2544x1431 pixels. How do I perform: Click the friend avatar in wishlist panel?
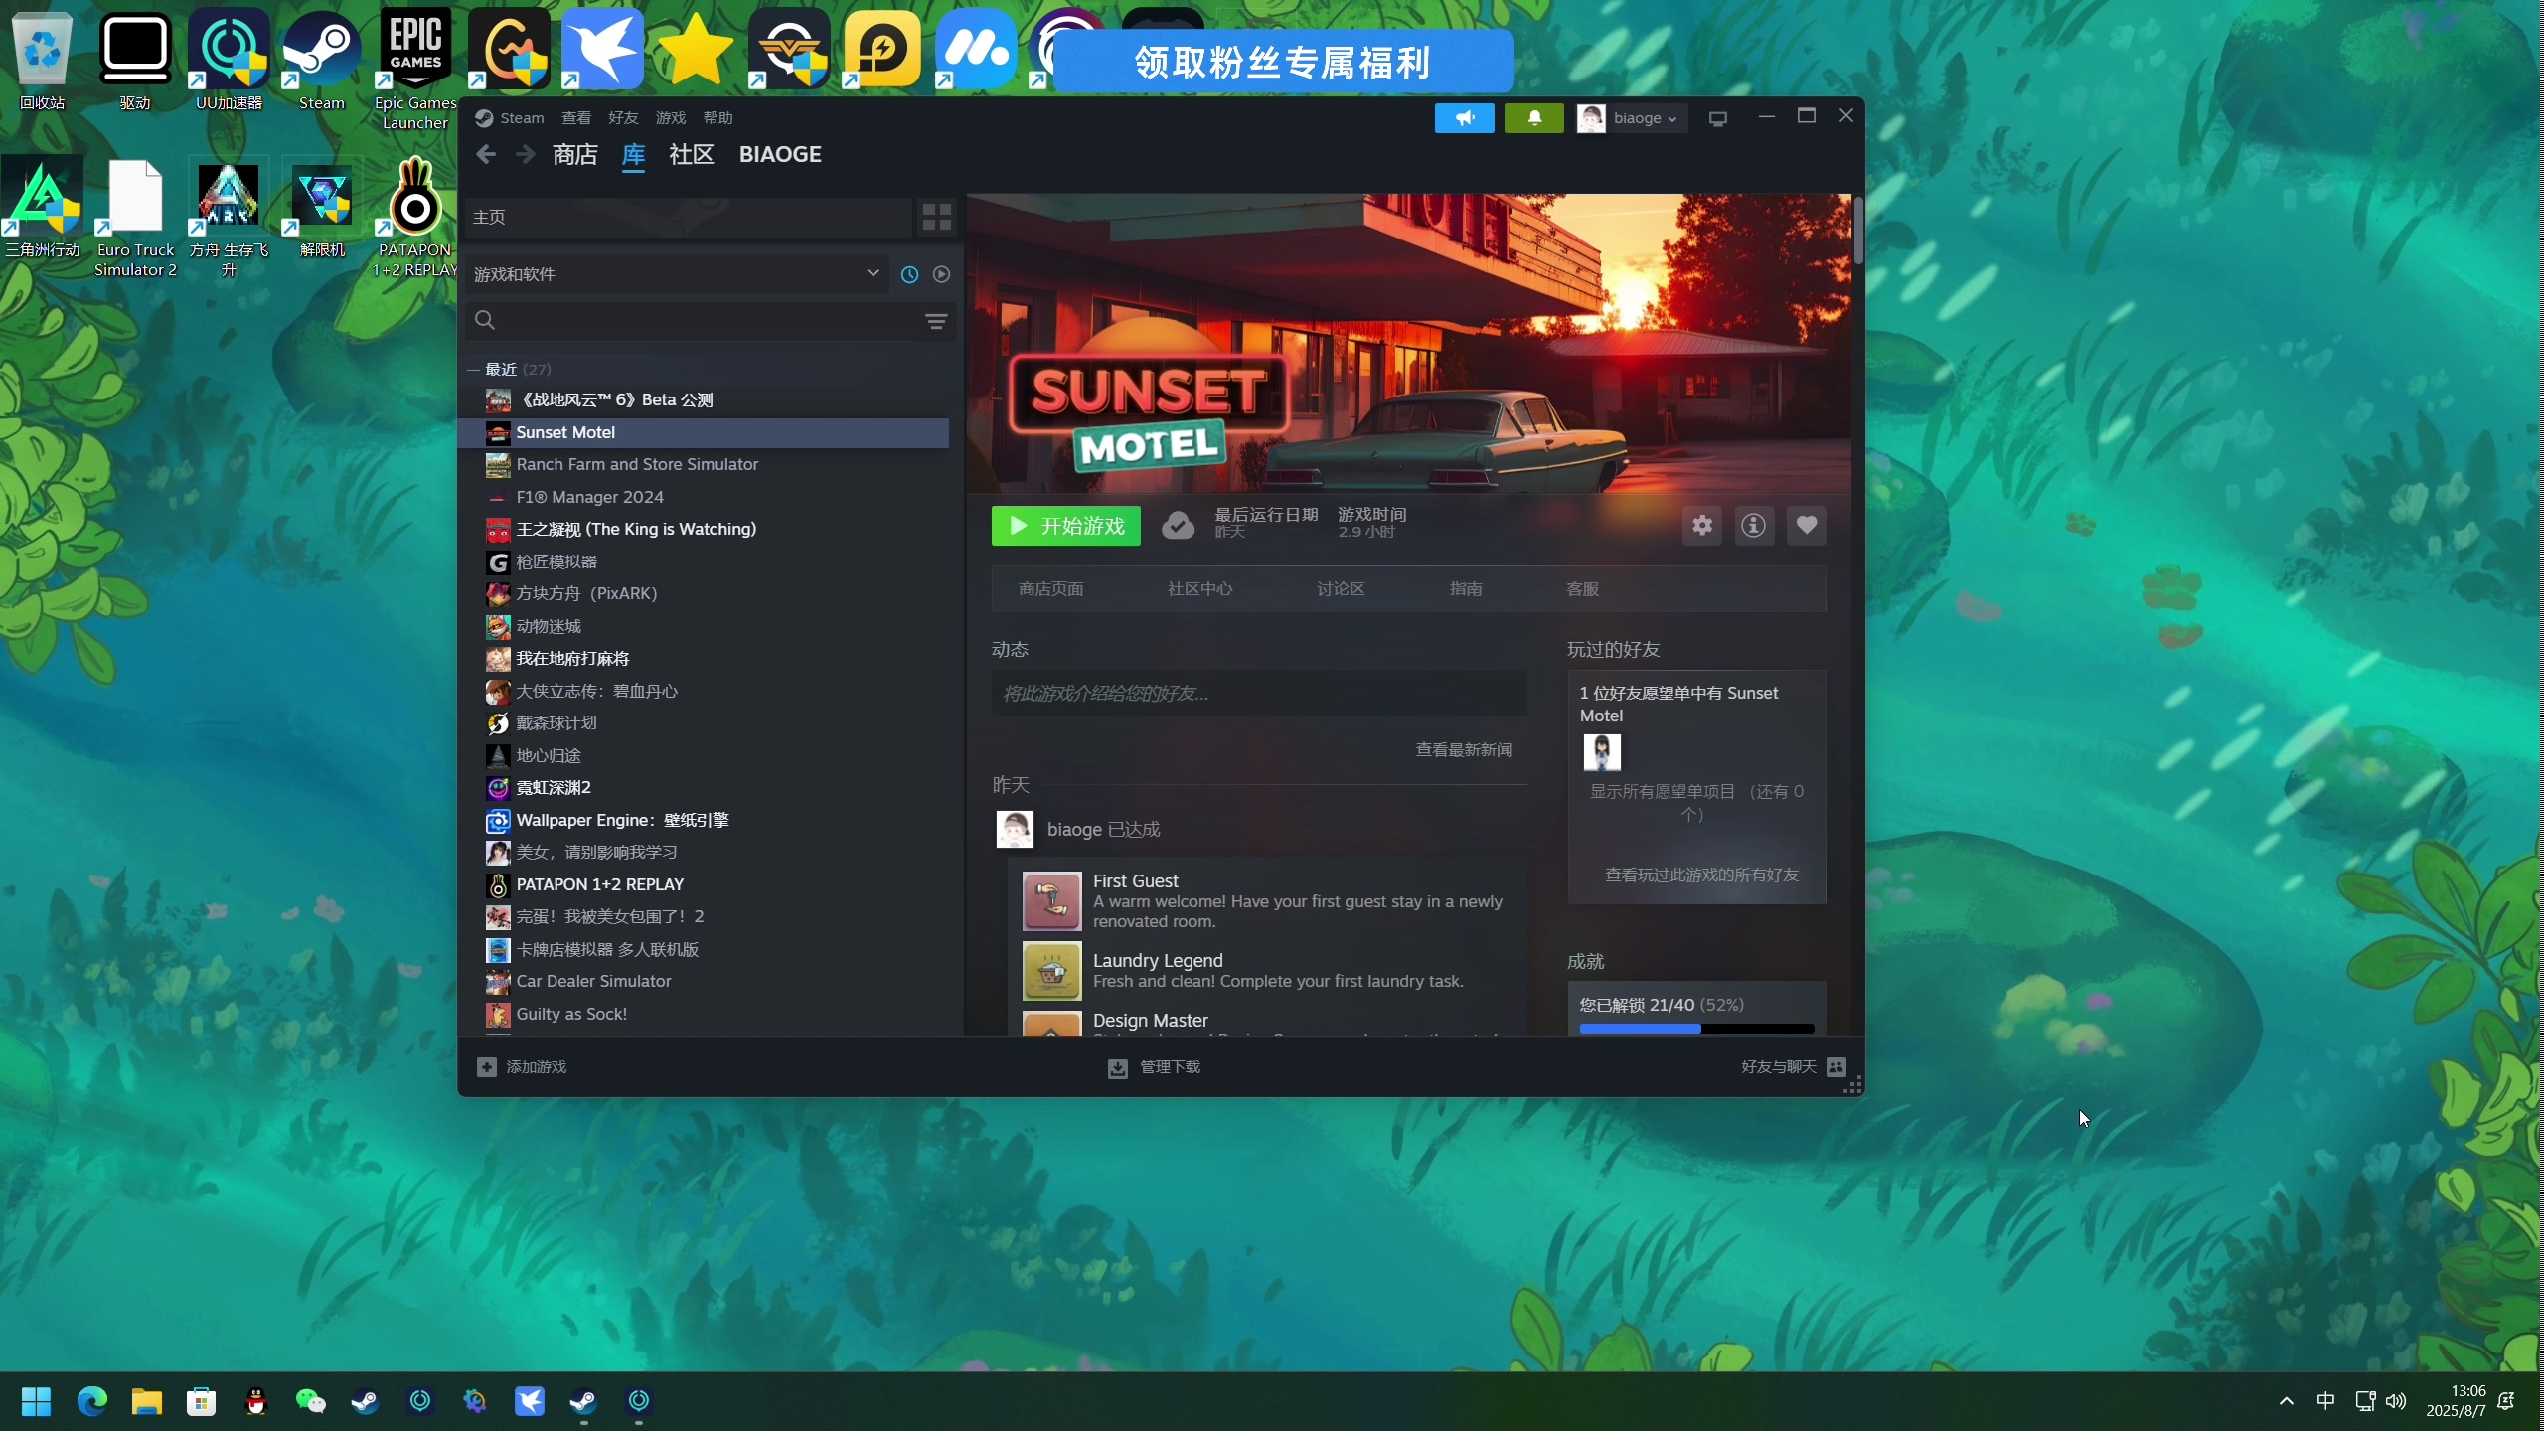[1601, 752]
